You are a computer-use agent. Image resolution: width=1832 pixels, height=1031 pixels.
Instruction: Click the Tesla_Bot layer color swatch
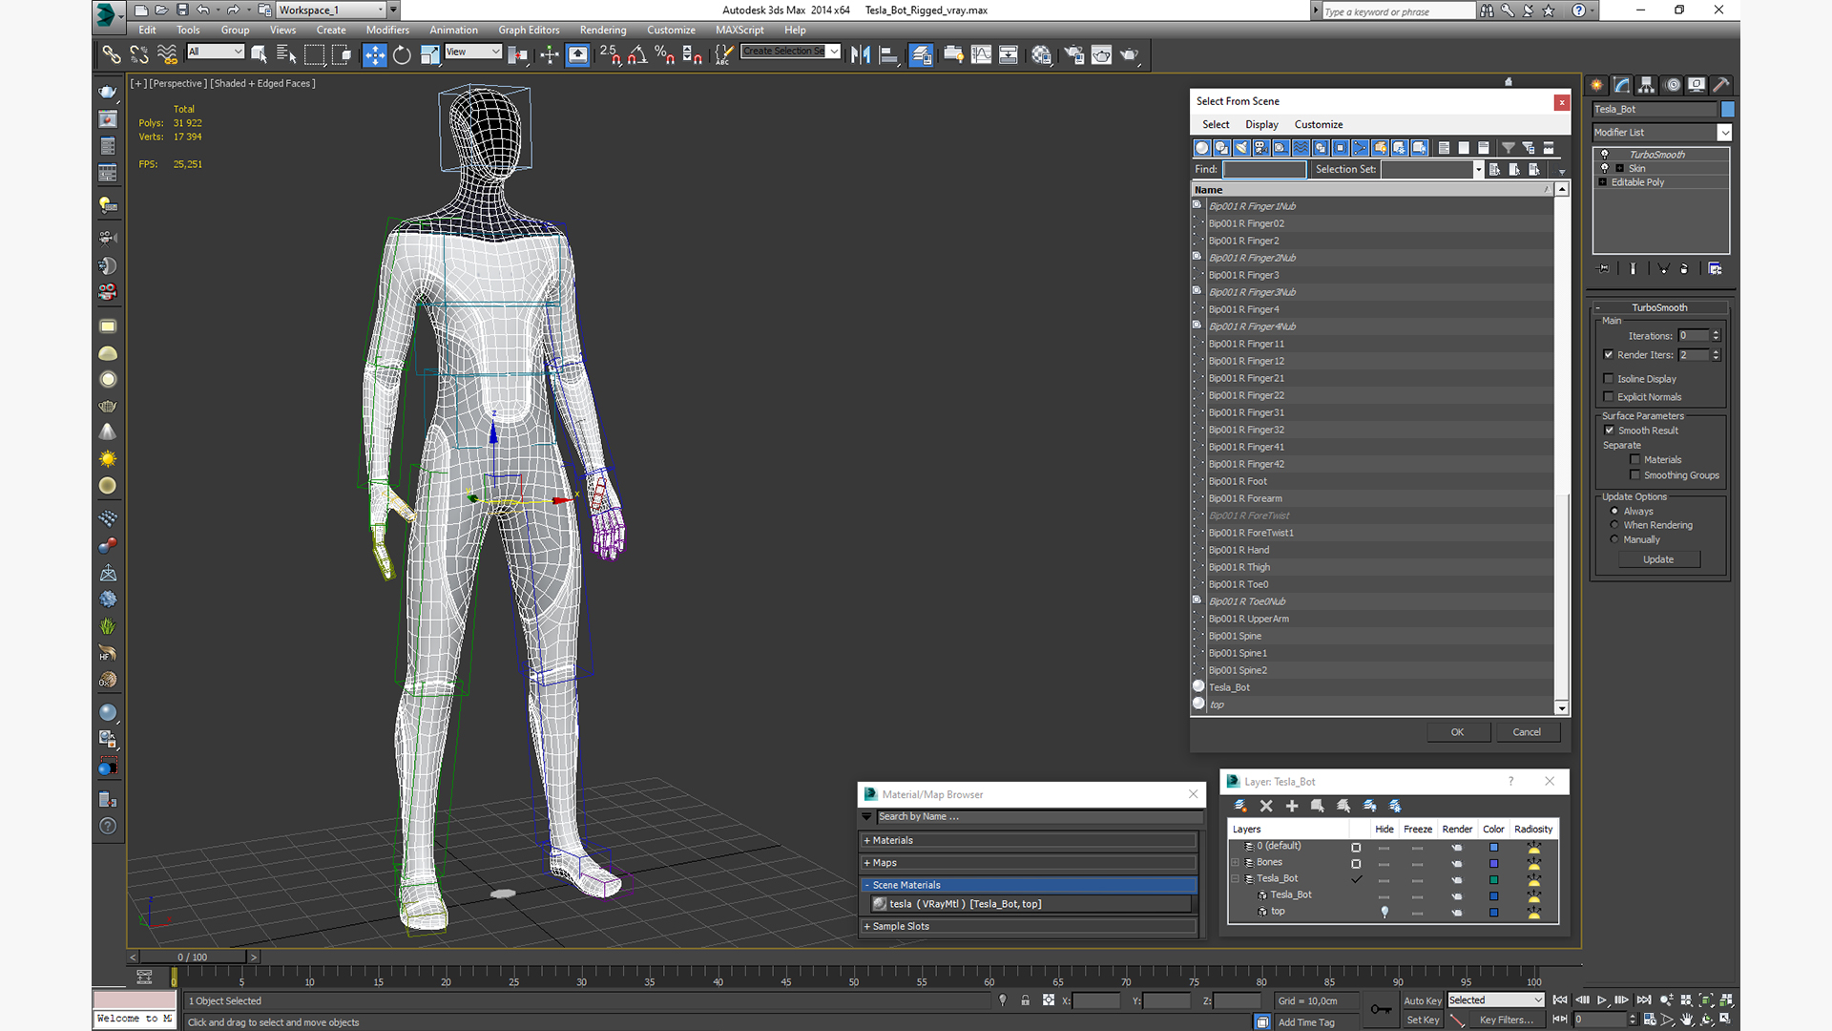1494,880
